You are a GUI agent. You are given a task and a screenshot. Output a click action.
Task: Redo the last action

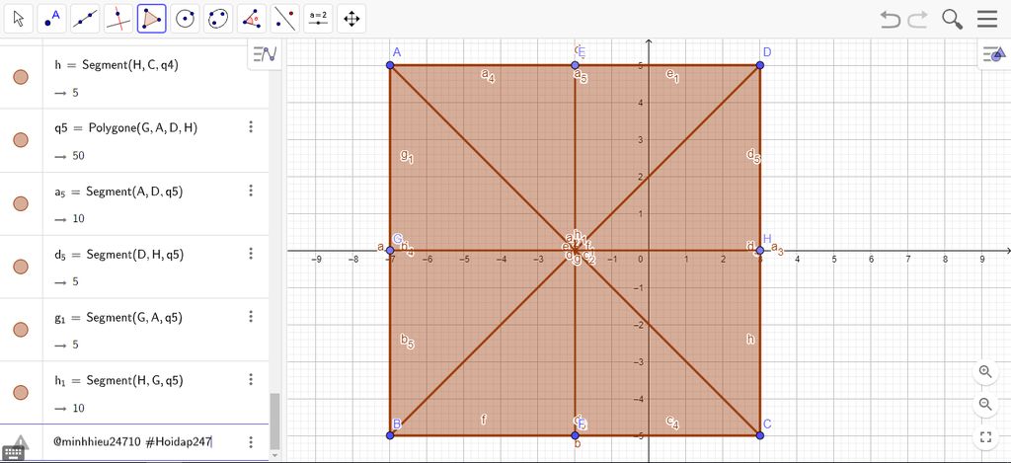(x=917, y=20)
